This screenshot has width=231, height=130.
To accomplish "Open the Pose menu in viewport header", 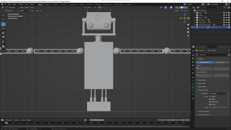I will coord(32,8).
